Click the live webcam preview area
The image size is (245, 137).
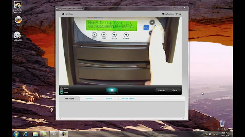click(120, 51)
